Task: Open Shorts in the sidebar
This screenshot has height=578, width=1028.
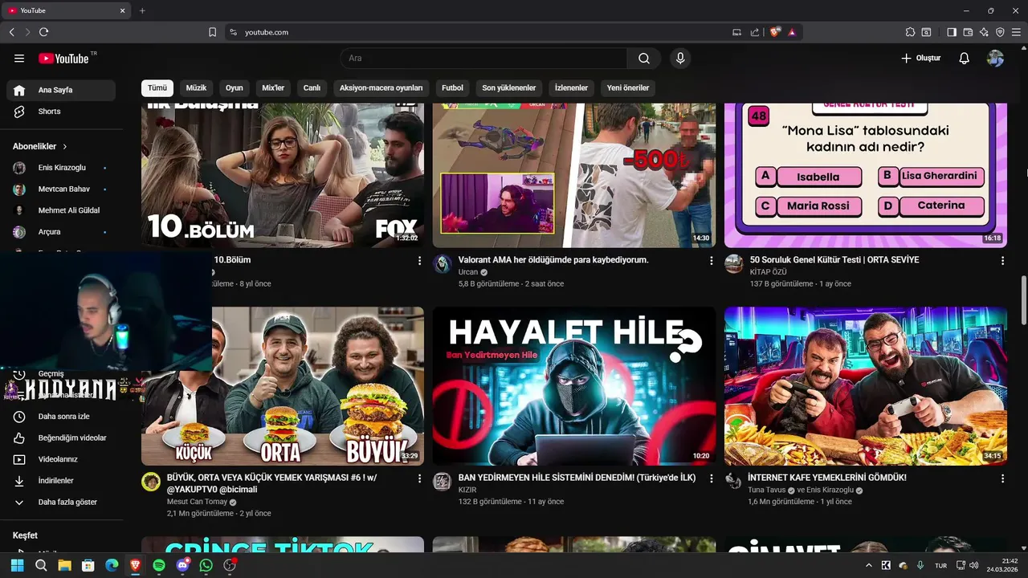Action: [x=61, y=112]
